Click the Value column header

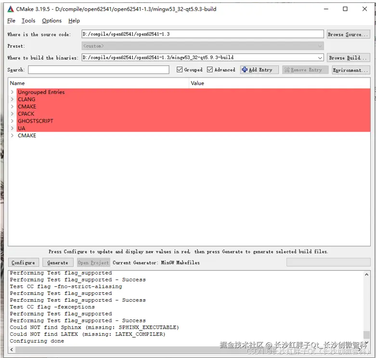coord(280,83)
